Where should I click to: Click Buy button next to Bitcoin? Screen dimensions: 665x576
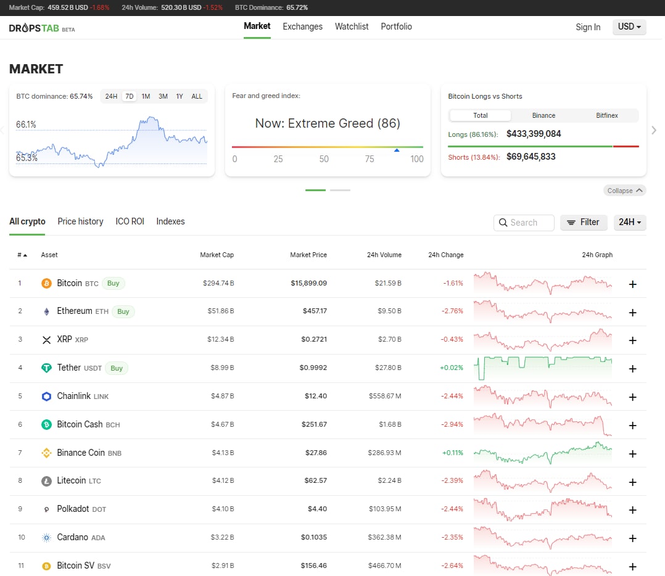point(114,283)
